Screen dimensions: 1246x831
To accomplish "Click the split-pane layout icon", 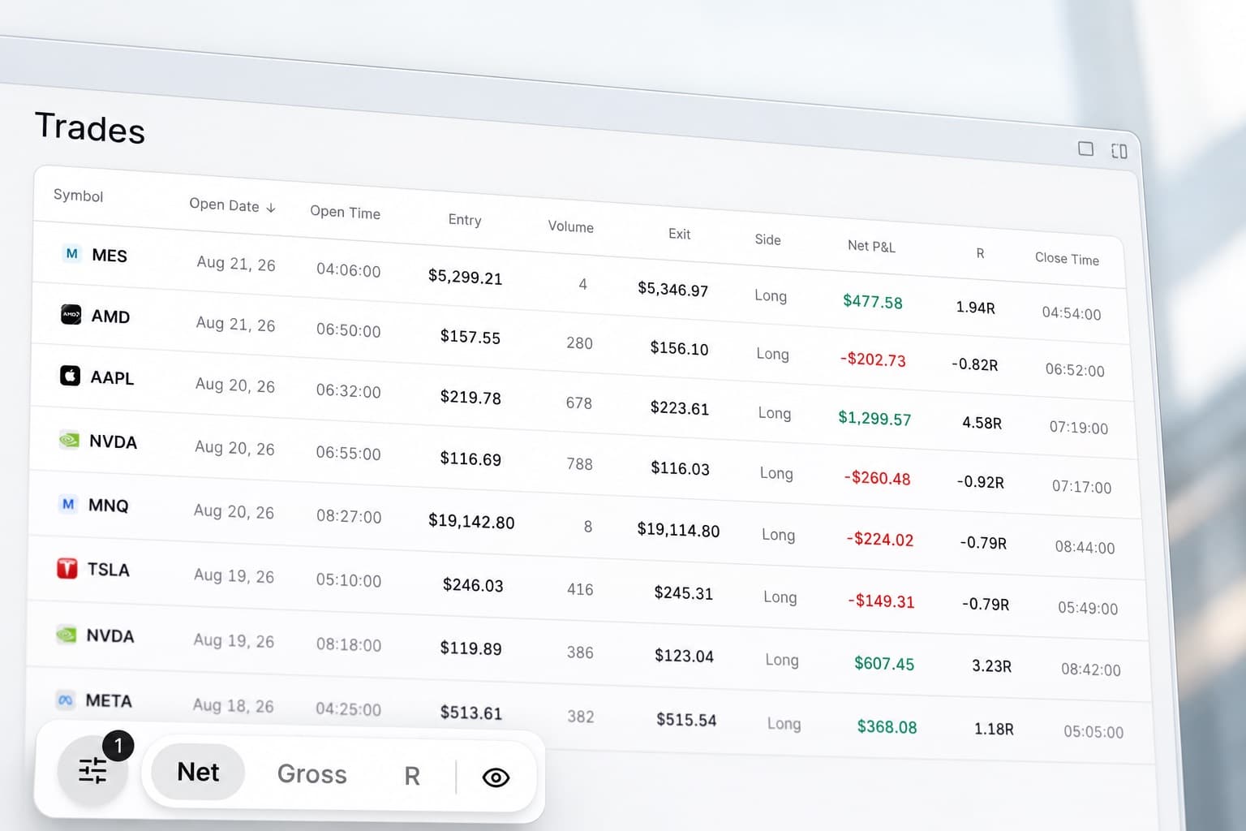I will point(1119,151).
